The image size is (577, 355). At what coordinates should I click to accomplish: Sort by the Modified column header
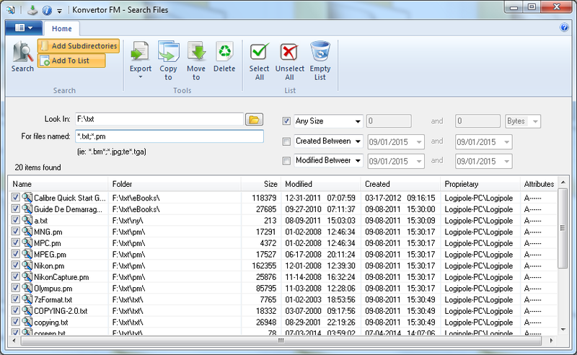pyautogui.click(x=320, y=184)
